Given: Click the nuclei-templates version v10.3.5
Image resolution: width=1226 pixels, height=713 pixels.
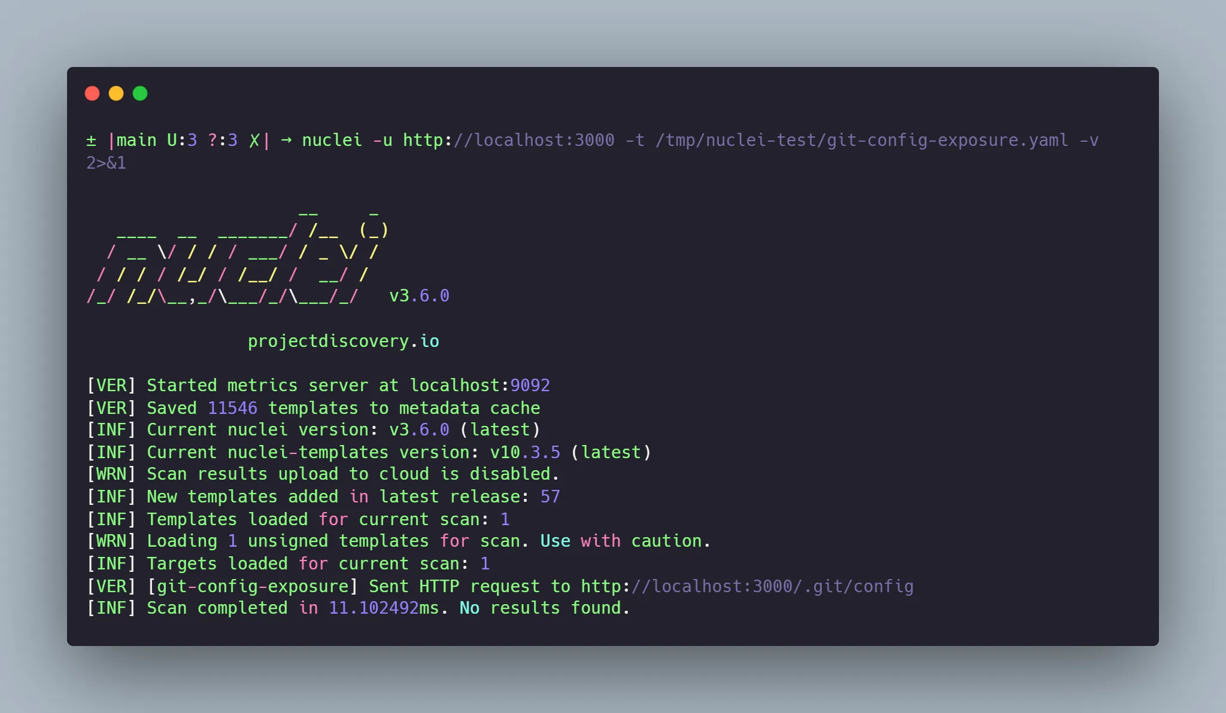Looking at the screenshot, I should click(x=525, y=452).
